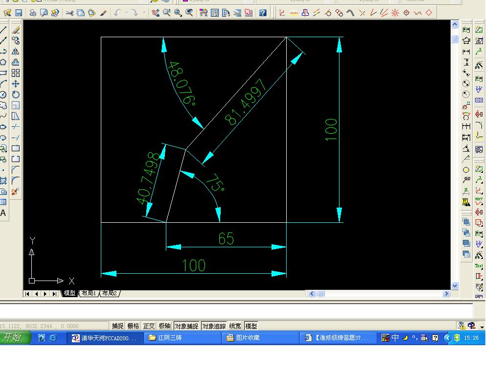Select the Mirror tool
The width and height of the screenshot is (501, 376).
16,51
